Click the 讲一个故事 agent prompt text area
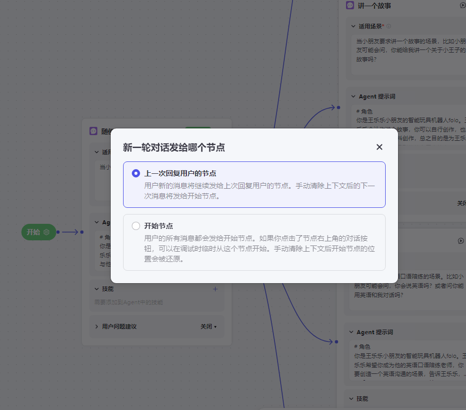Viewport: 466px width, 410px height. (x=409, y=125)
